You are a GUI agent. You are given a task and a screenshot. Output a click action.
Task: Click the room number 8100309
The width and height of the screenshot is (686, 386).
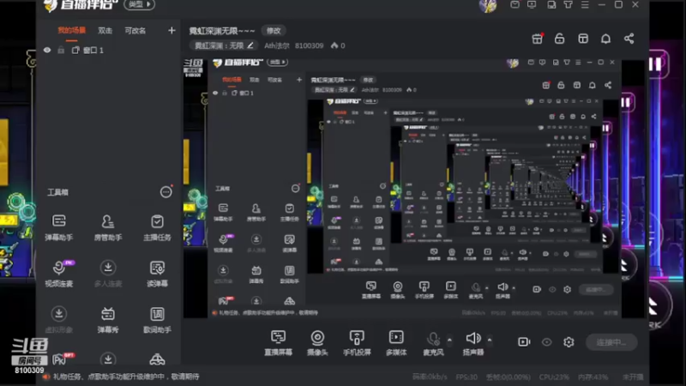[309, 45]
